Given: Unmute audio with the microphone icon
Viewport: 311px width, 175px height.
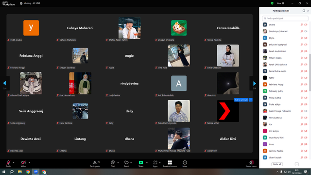Looking at the screenshot, I should 8,162.
